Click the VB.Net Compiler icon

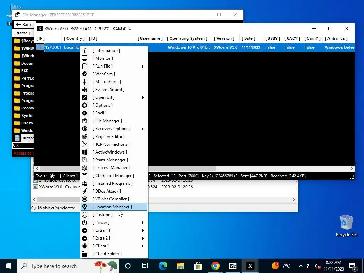point(85,199)
